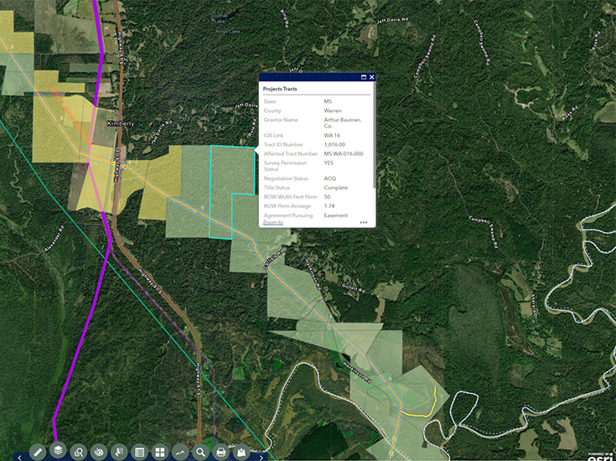The height and width of the screenshot is (461, 616).
Task: Open the Print widget
Action: click(221, 452)
